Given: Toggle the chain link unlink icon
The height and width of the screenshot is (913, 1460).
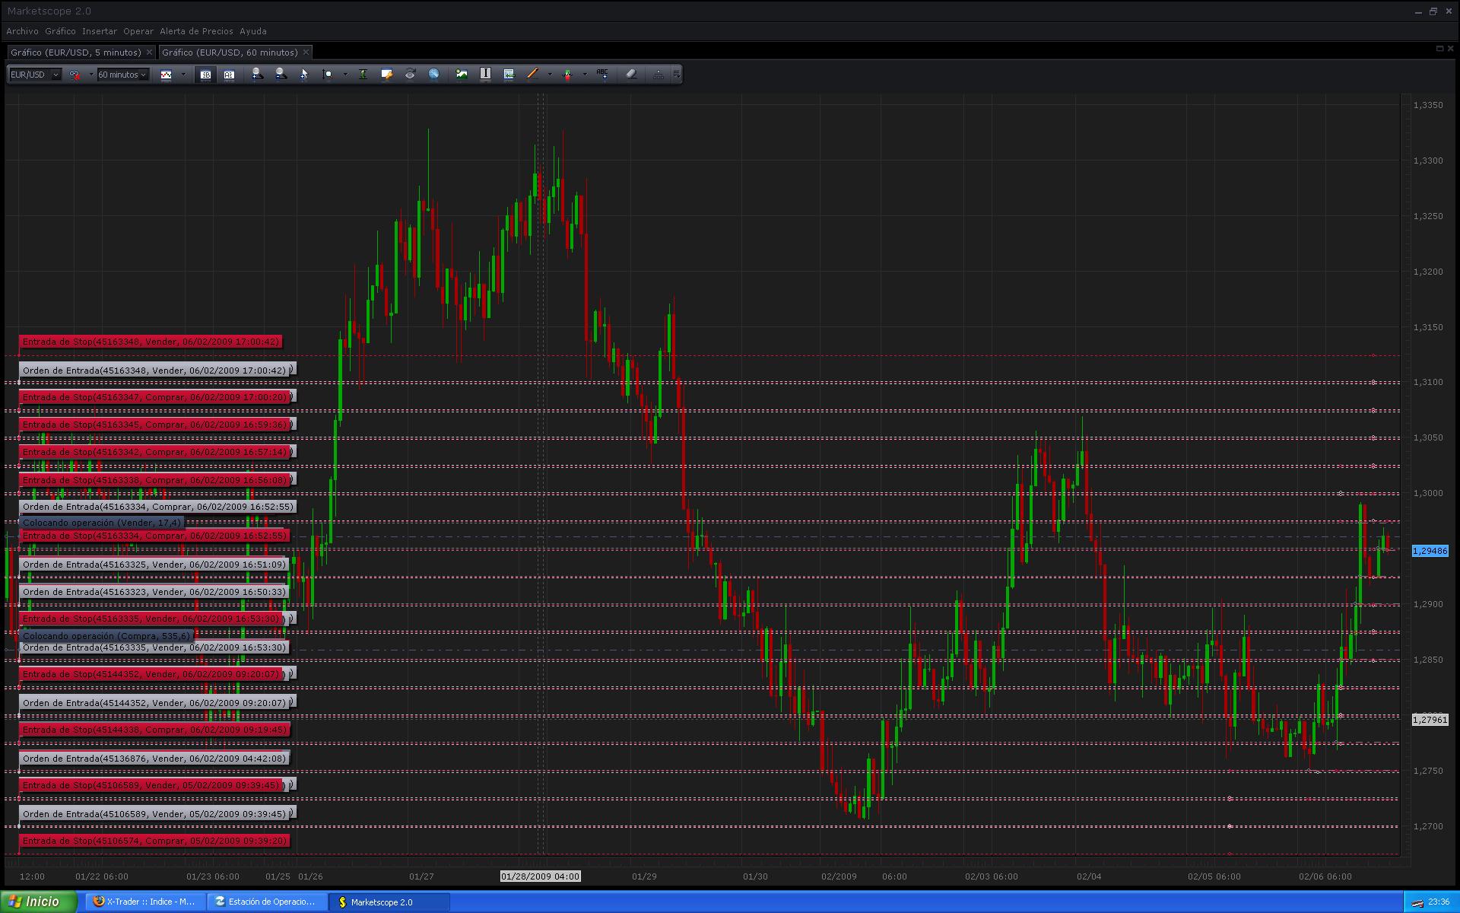Looking at the screenshot, I should pyautogui.click(x=75, y=74).
